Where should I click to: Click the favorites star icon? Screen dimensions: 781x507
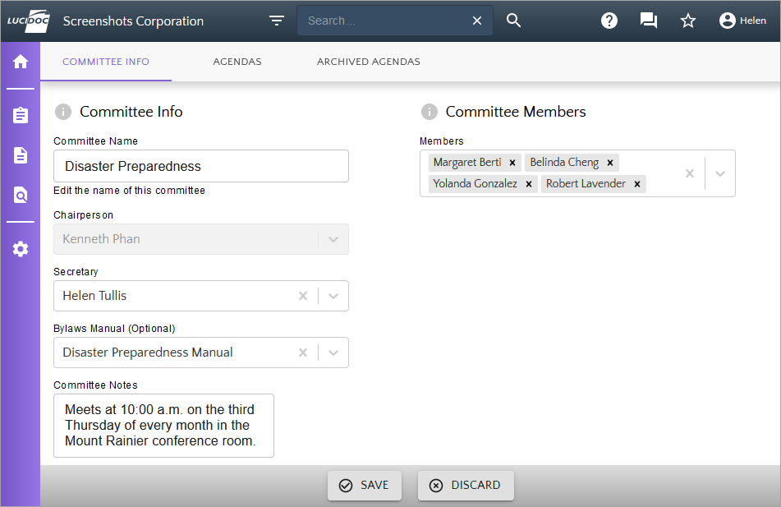click(x=688, y=21)
